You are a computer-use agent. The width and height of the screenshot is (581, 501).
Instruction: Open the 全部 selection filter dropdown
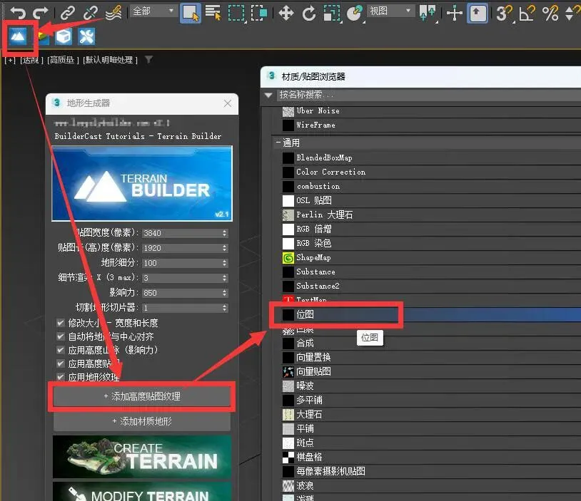coord(153,11)
